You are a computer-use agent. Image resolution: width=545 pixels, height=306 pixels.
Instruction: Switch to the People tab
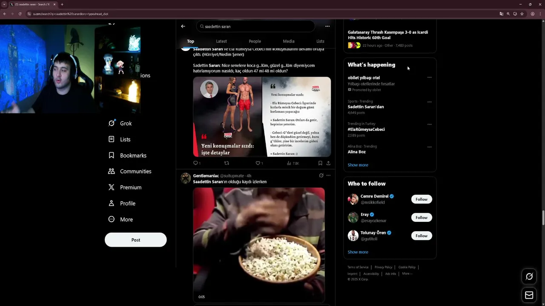pos(255,41)
